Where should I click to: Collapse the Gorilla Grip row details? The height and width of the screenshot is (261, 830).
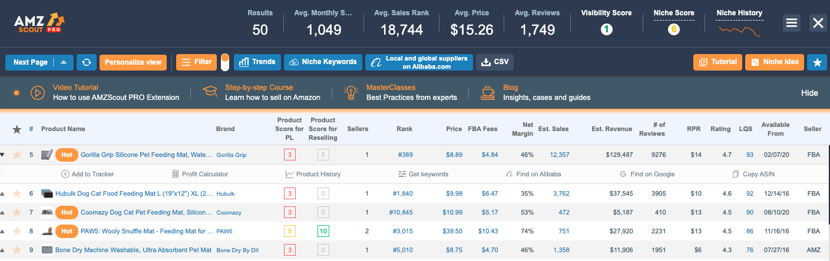pyautogui.click(x=2, y=155)
